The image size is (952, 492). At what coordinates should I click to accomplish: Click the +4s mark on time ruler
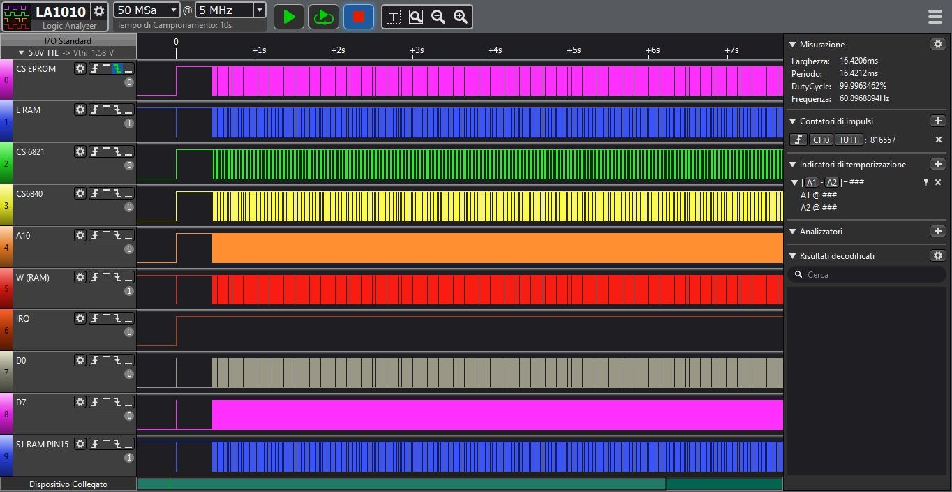tap(495, 50)
